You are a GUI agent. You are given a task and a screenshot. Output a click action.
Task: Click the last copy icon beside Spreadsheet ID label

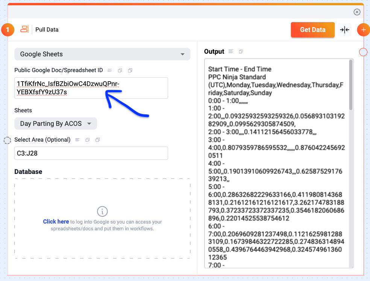coord(130,70)
